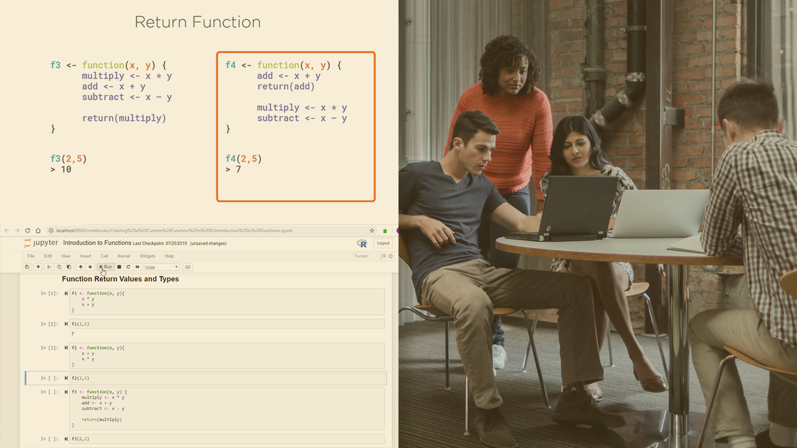The height and width of the screenshot is (448, 797).
Task: Click the green browser extension icon
Action: [384, 230]
